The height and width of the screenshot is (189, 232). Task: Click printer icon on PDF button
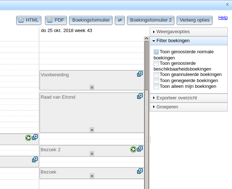point(50,20)
